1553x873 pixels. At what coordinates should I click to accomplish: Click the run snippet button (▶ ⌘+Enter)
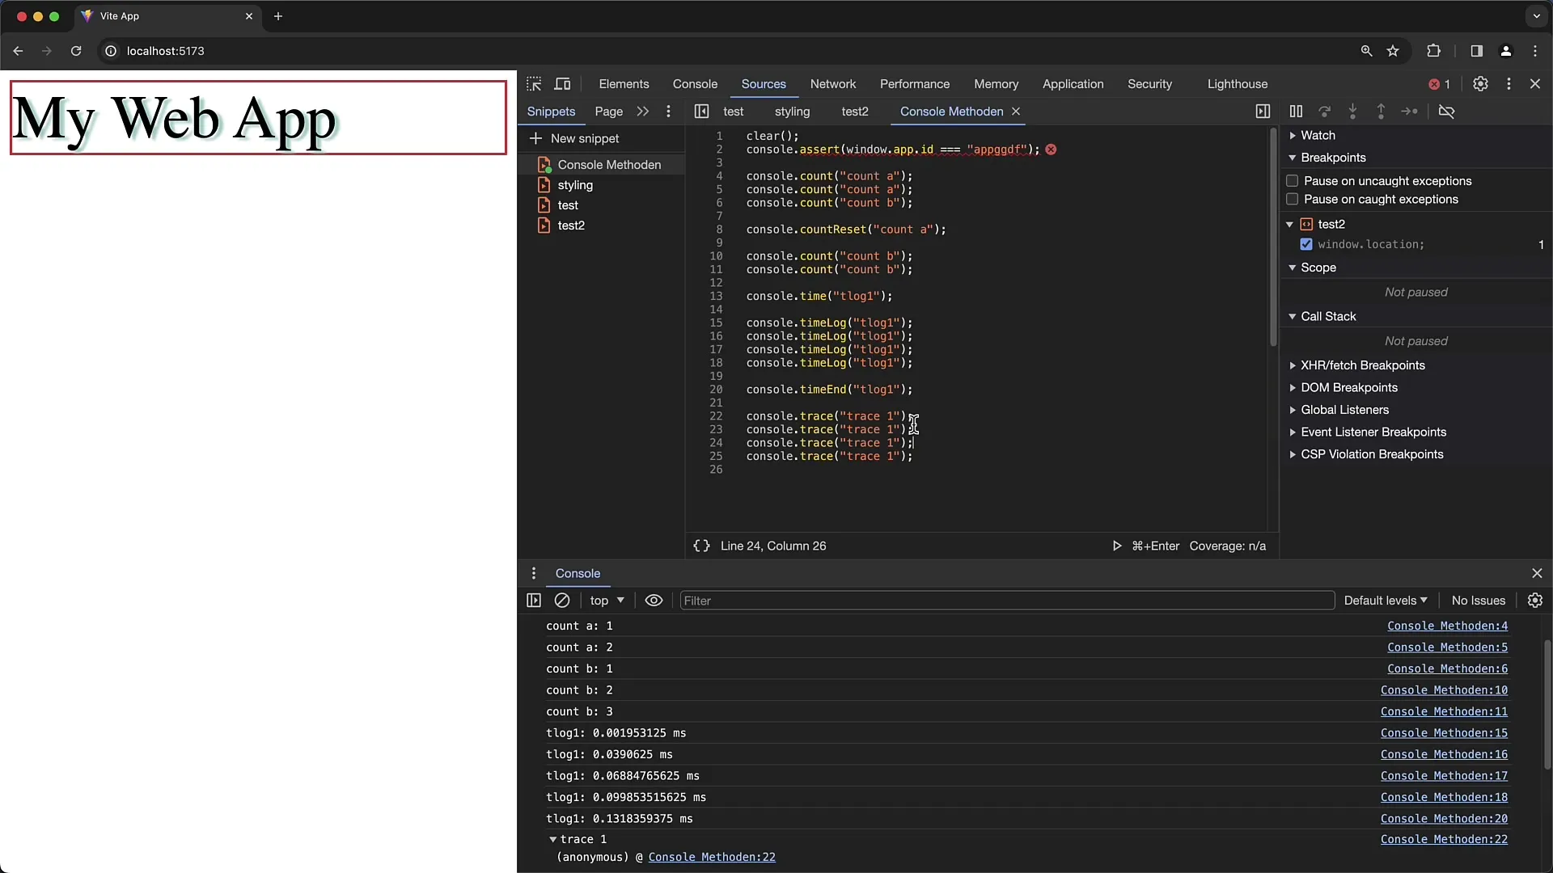(1115, 546)
